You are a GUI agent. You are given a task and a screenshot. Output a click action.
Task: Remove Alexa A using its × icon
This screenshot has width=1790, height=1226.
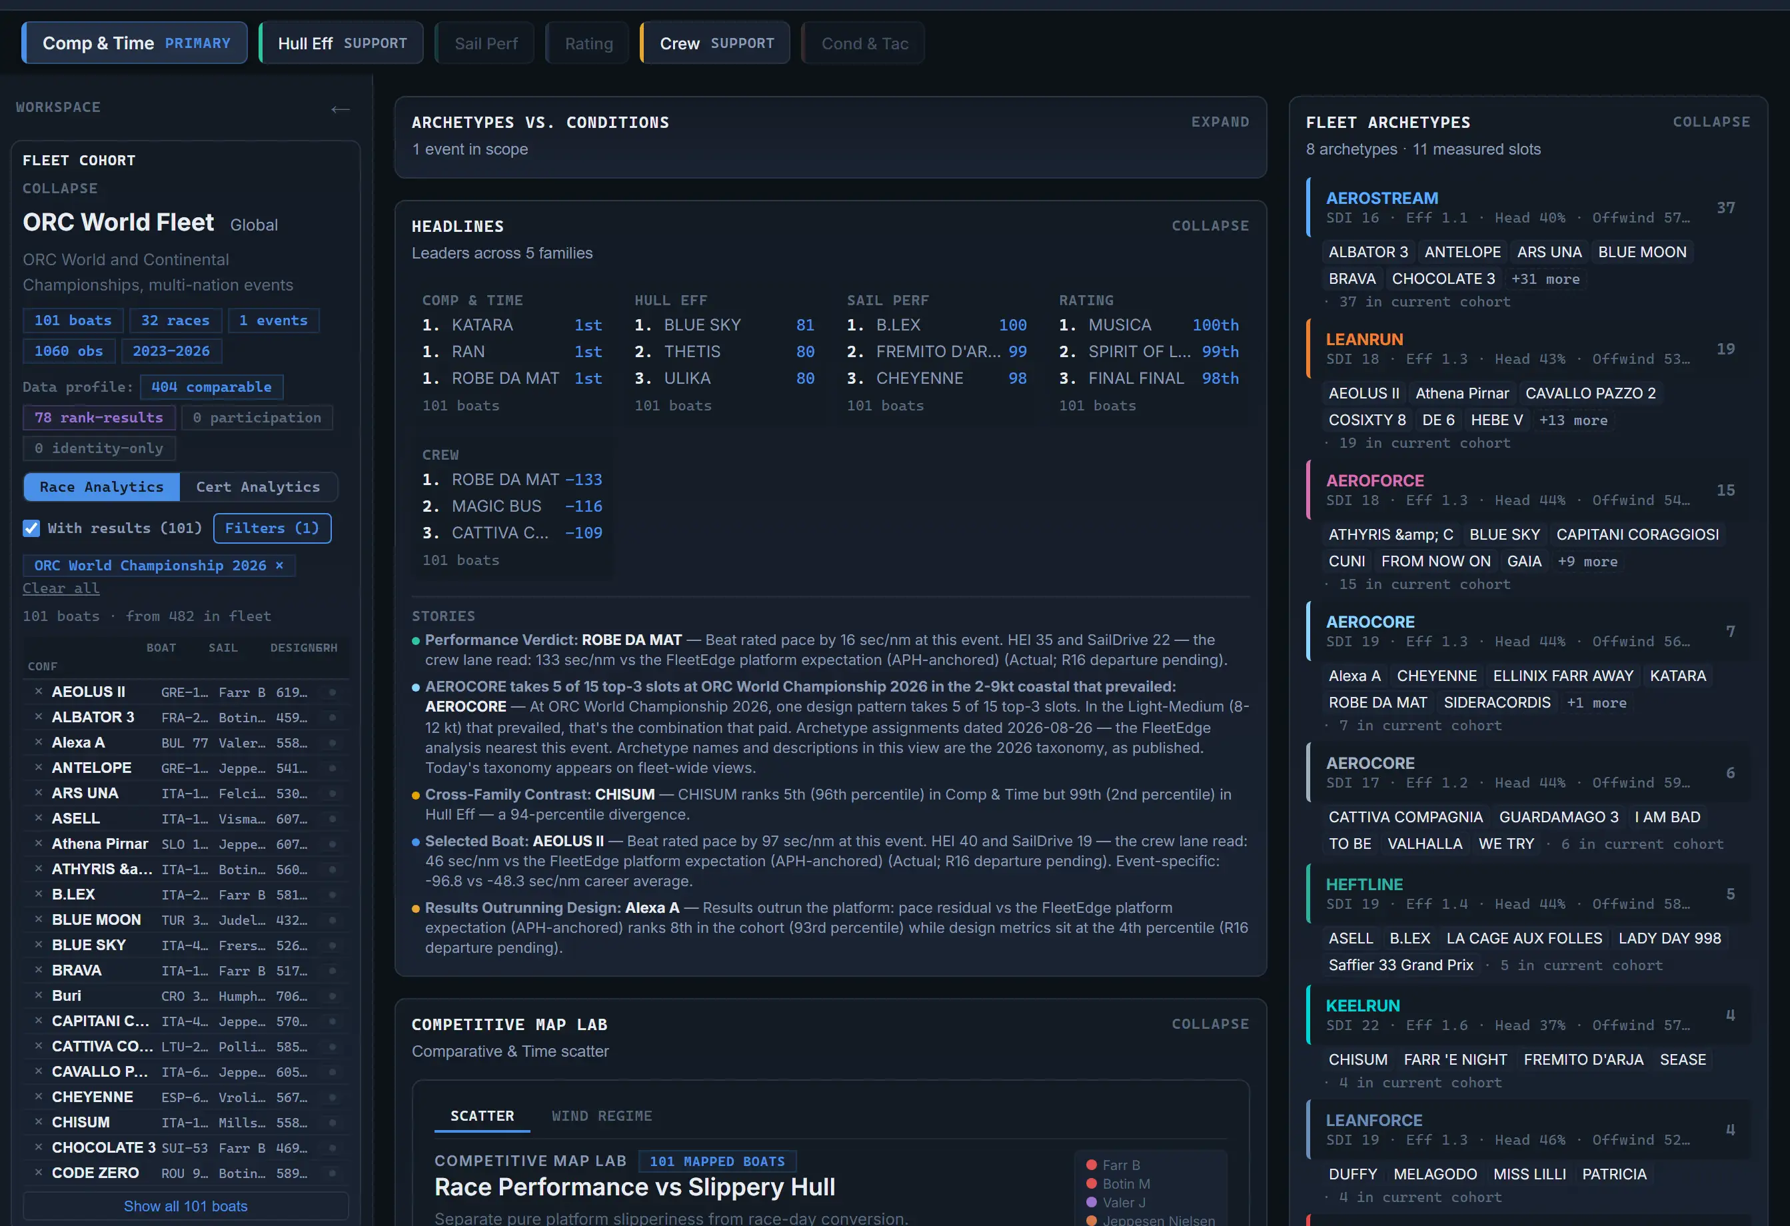39,742
